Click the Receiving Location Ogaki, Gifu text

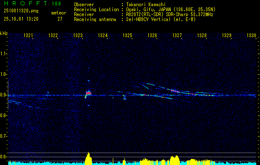tap(171, 9)
